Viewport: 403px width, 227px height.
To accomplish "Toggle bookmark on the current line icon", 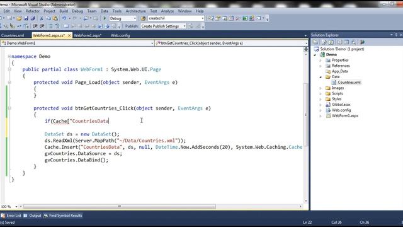I will click(x=66, y=26).
